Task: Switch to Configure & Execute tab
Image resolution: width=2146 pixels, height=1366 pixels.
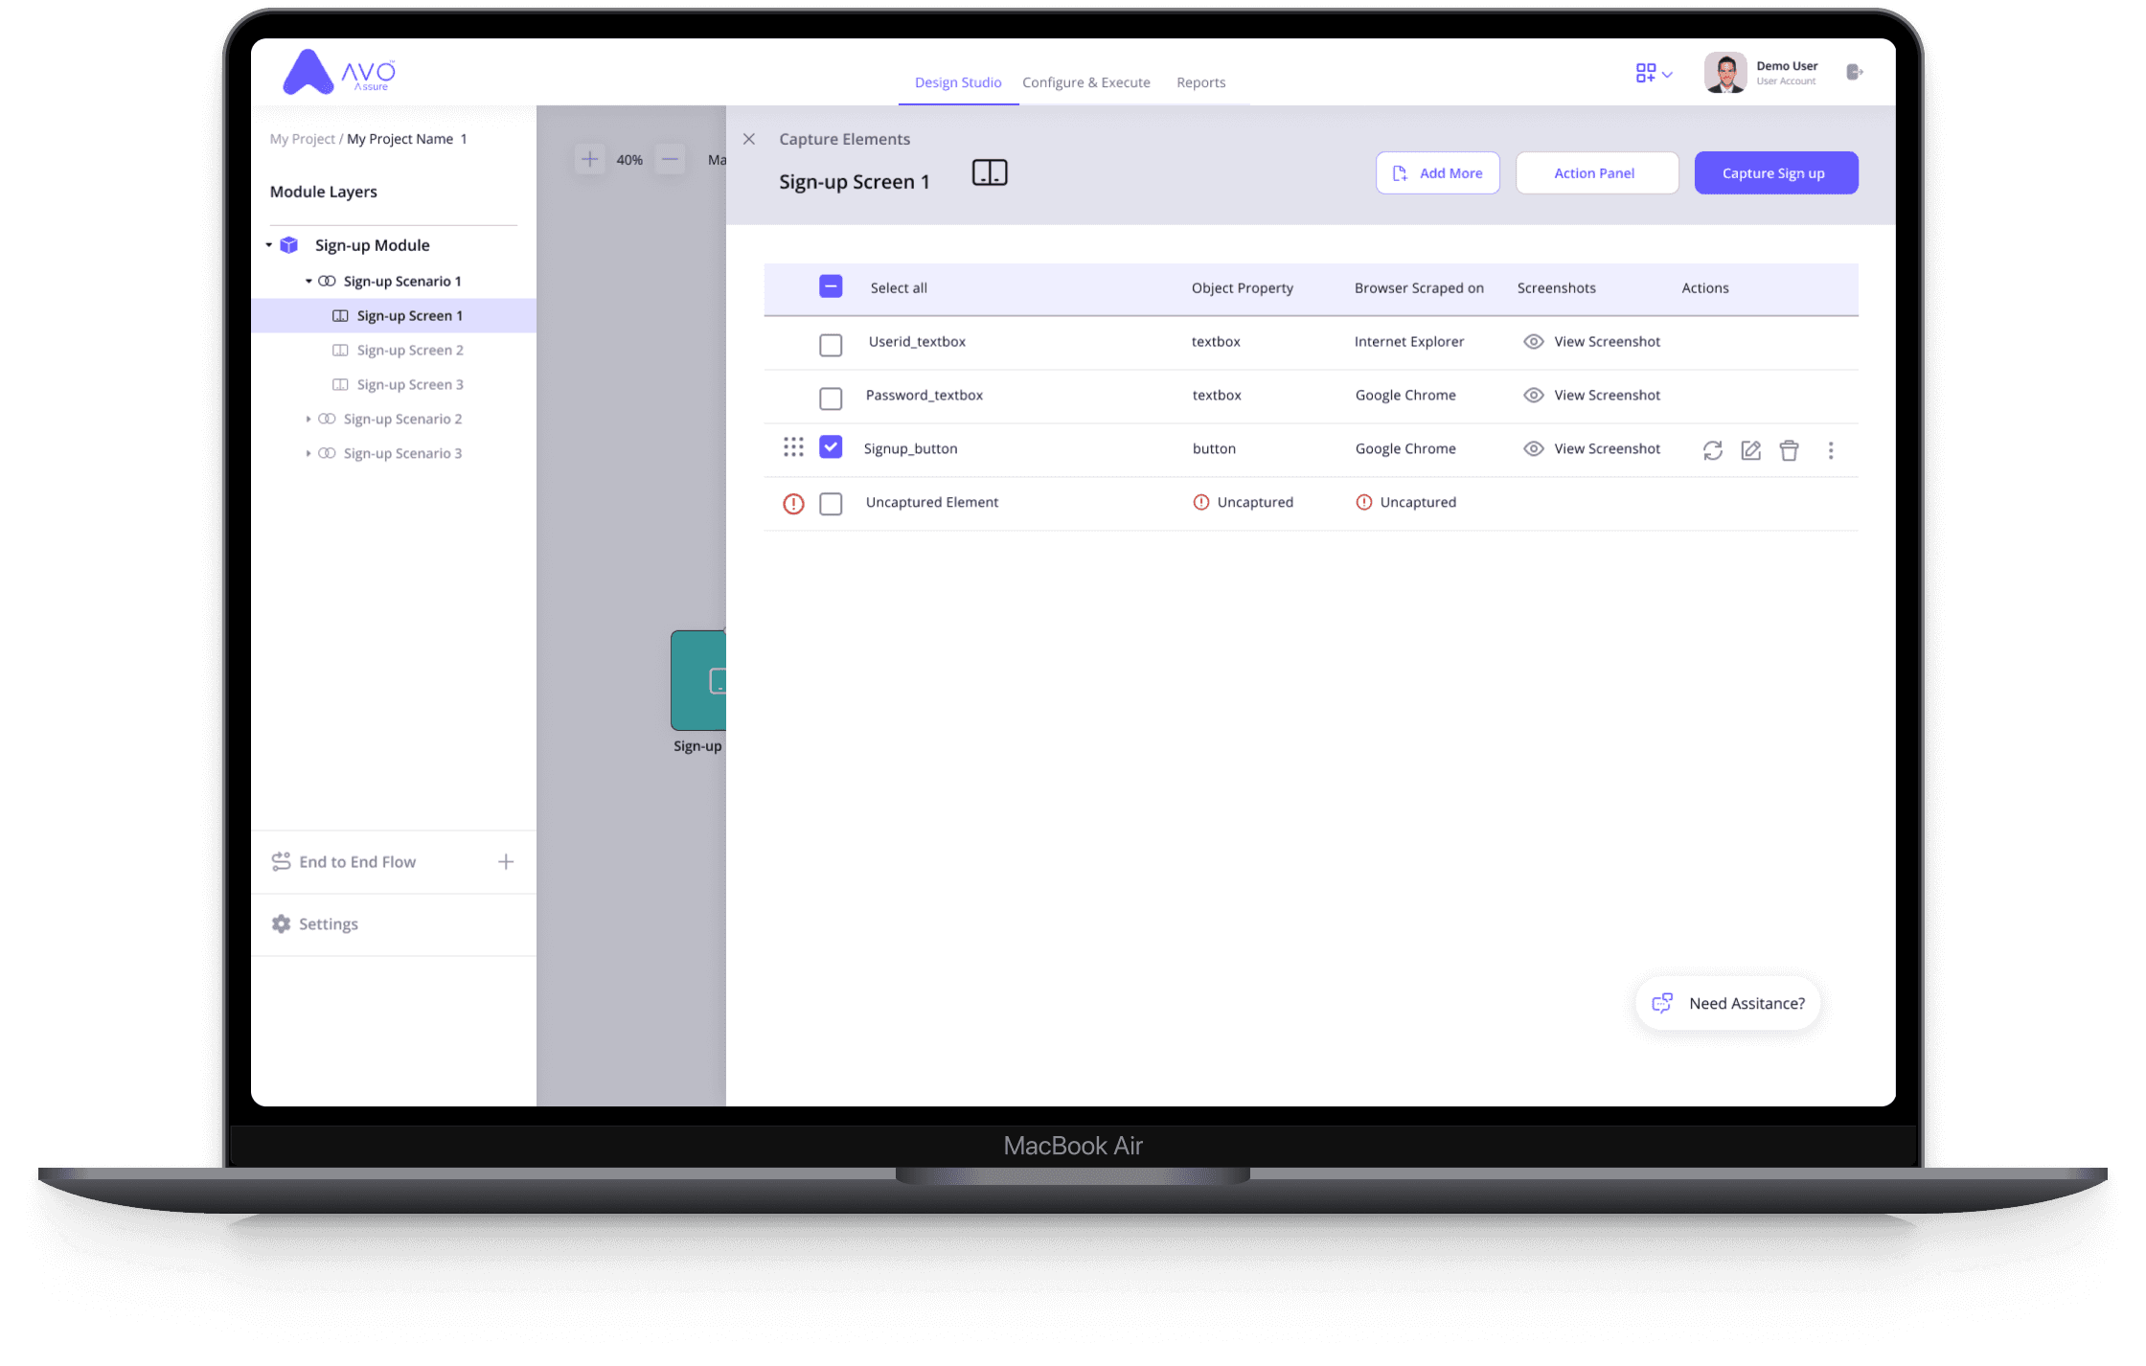Action: tap(1085, 82)
